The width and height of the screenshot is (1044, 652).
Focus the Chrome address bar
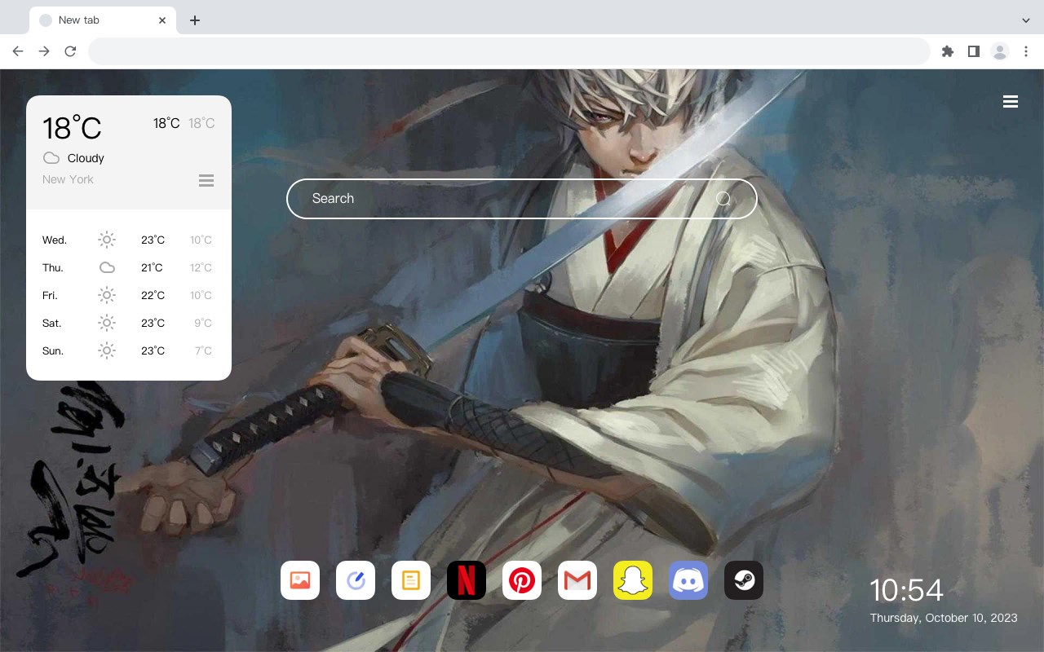tap(509, 51)
